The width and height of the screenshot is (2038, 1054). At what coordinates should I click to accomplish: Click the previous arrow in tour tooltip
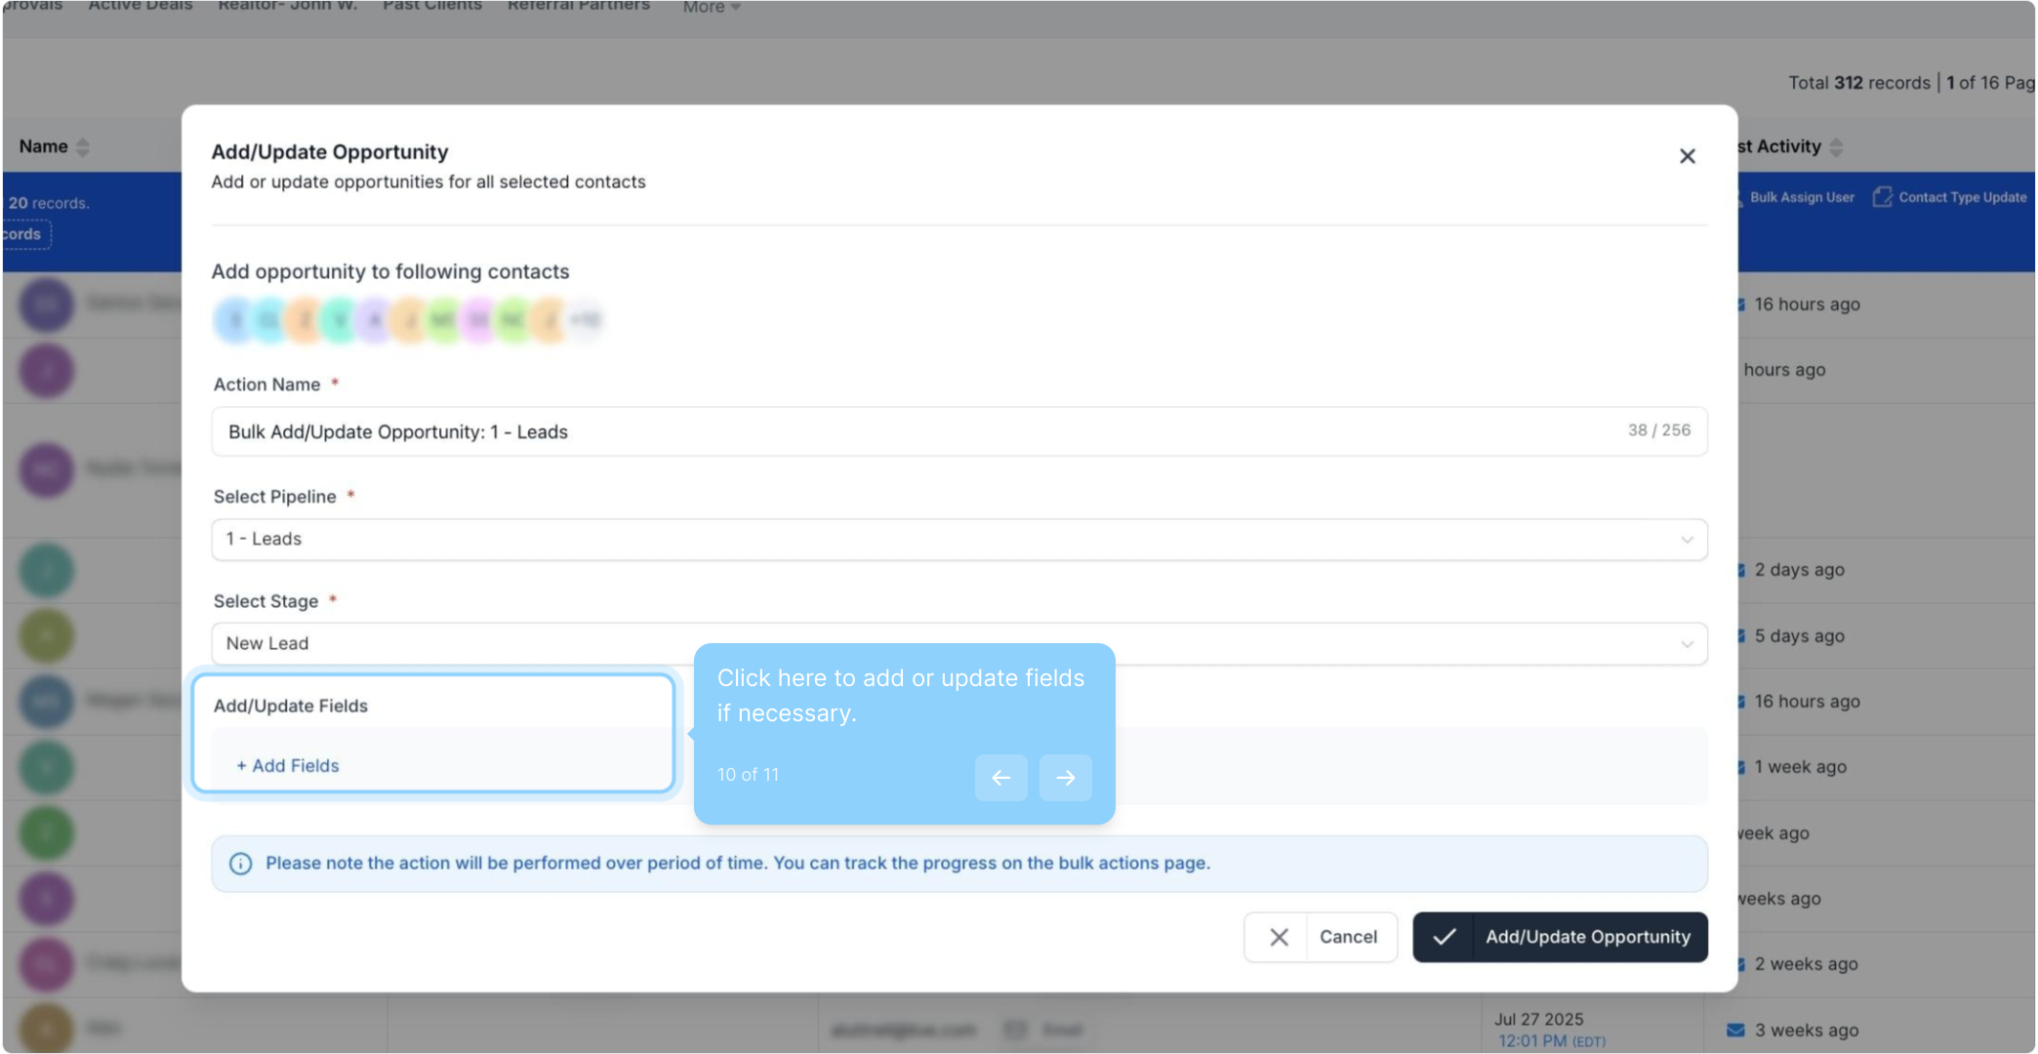click(x=1000, y=778)
